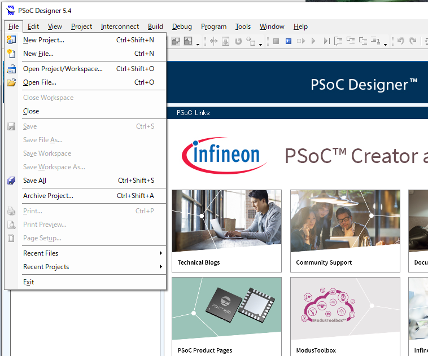
Task: Click the New File icon in File menu
Action: 11,54
